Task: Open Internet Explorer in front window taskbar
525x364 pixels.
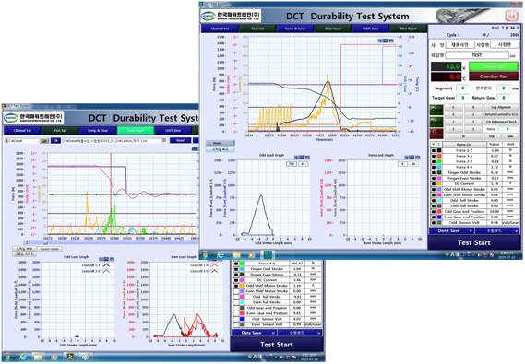Action: [x=221, y=255]
